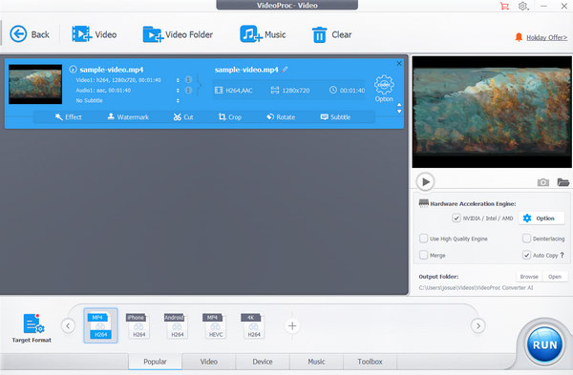Open the shopping cart icon
573x375 pixels.
504,6
